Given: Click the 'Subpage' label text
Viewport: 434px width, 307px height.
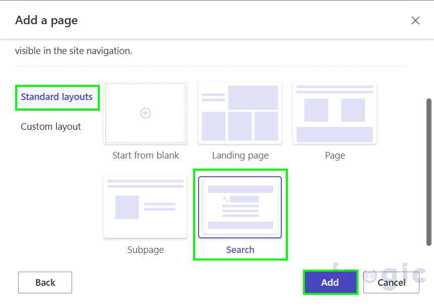Looking at the screenshot, I should coord(146,250).
